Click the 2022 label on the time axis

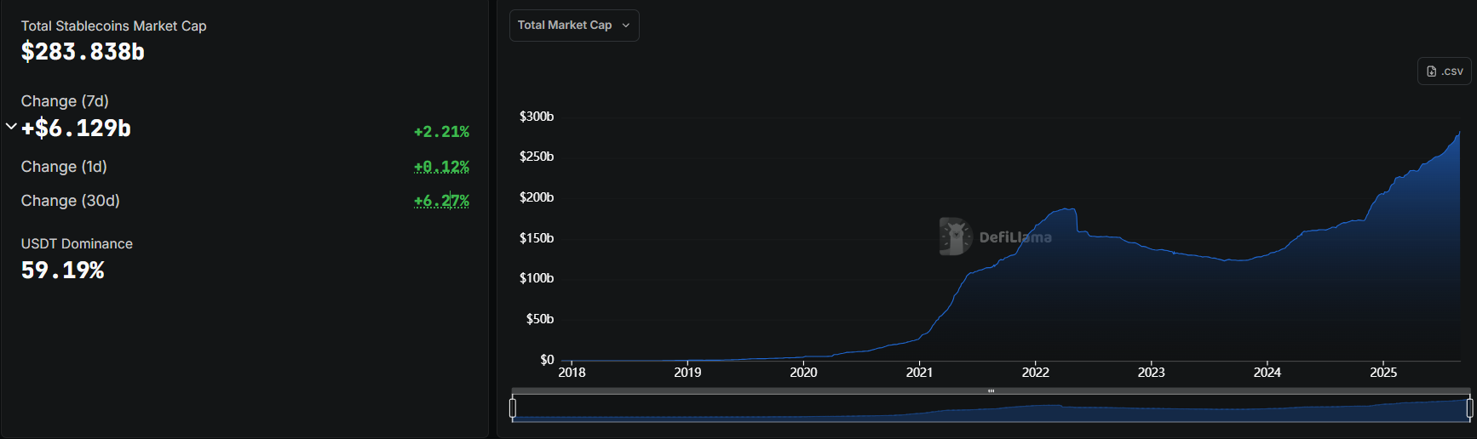click(1035, 373)
